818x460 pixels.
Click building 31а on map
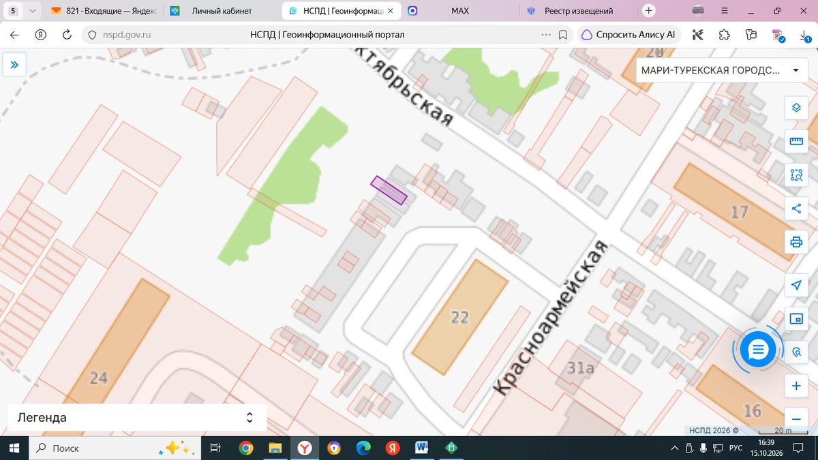pos(580,369)
